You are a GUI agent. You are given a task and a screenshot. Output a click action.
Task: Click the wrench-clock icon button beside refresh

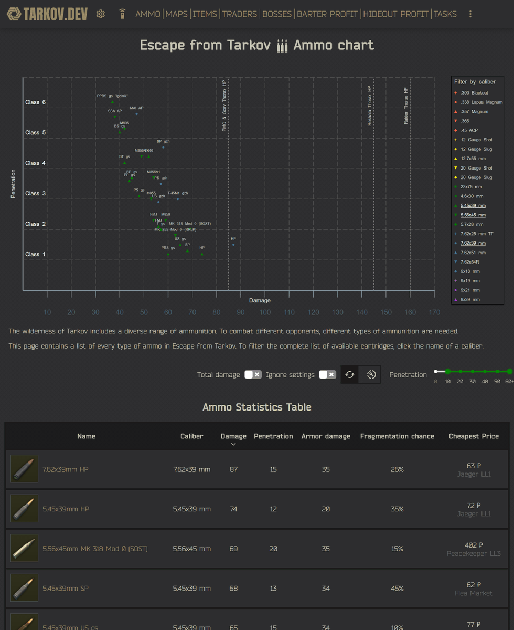tap(371, 374)
